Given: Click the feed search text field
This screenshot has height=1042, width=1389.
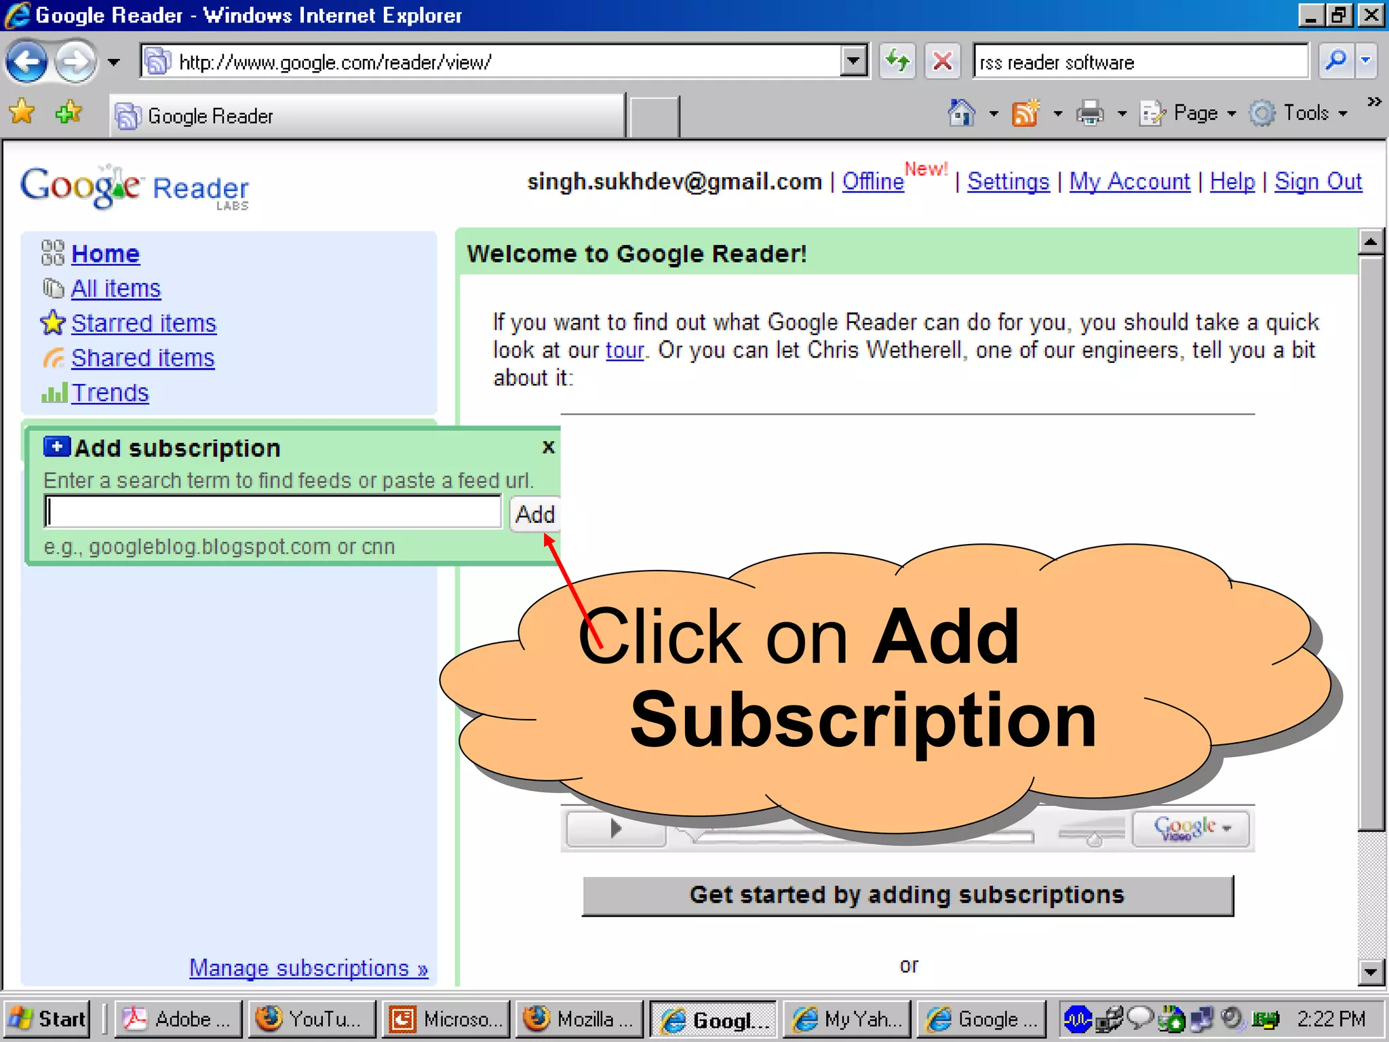Looking at the screenshot, I should click(x=273, y=512).
